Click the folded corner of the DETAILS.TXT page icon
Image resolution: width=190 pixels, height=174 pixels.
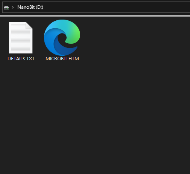point(29,25)
